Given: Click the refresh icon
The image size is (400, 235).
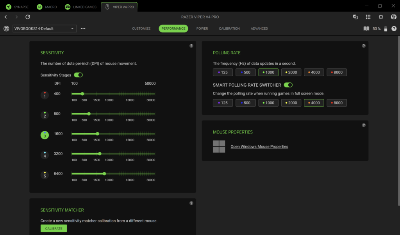Looking at the screenshot, I should point(28,17).
